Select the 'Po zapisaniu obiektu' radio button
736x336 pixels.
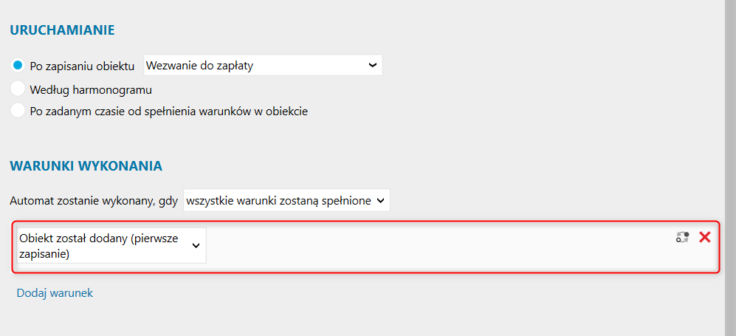[x=18, y=66]
